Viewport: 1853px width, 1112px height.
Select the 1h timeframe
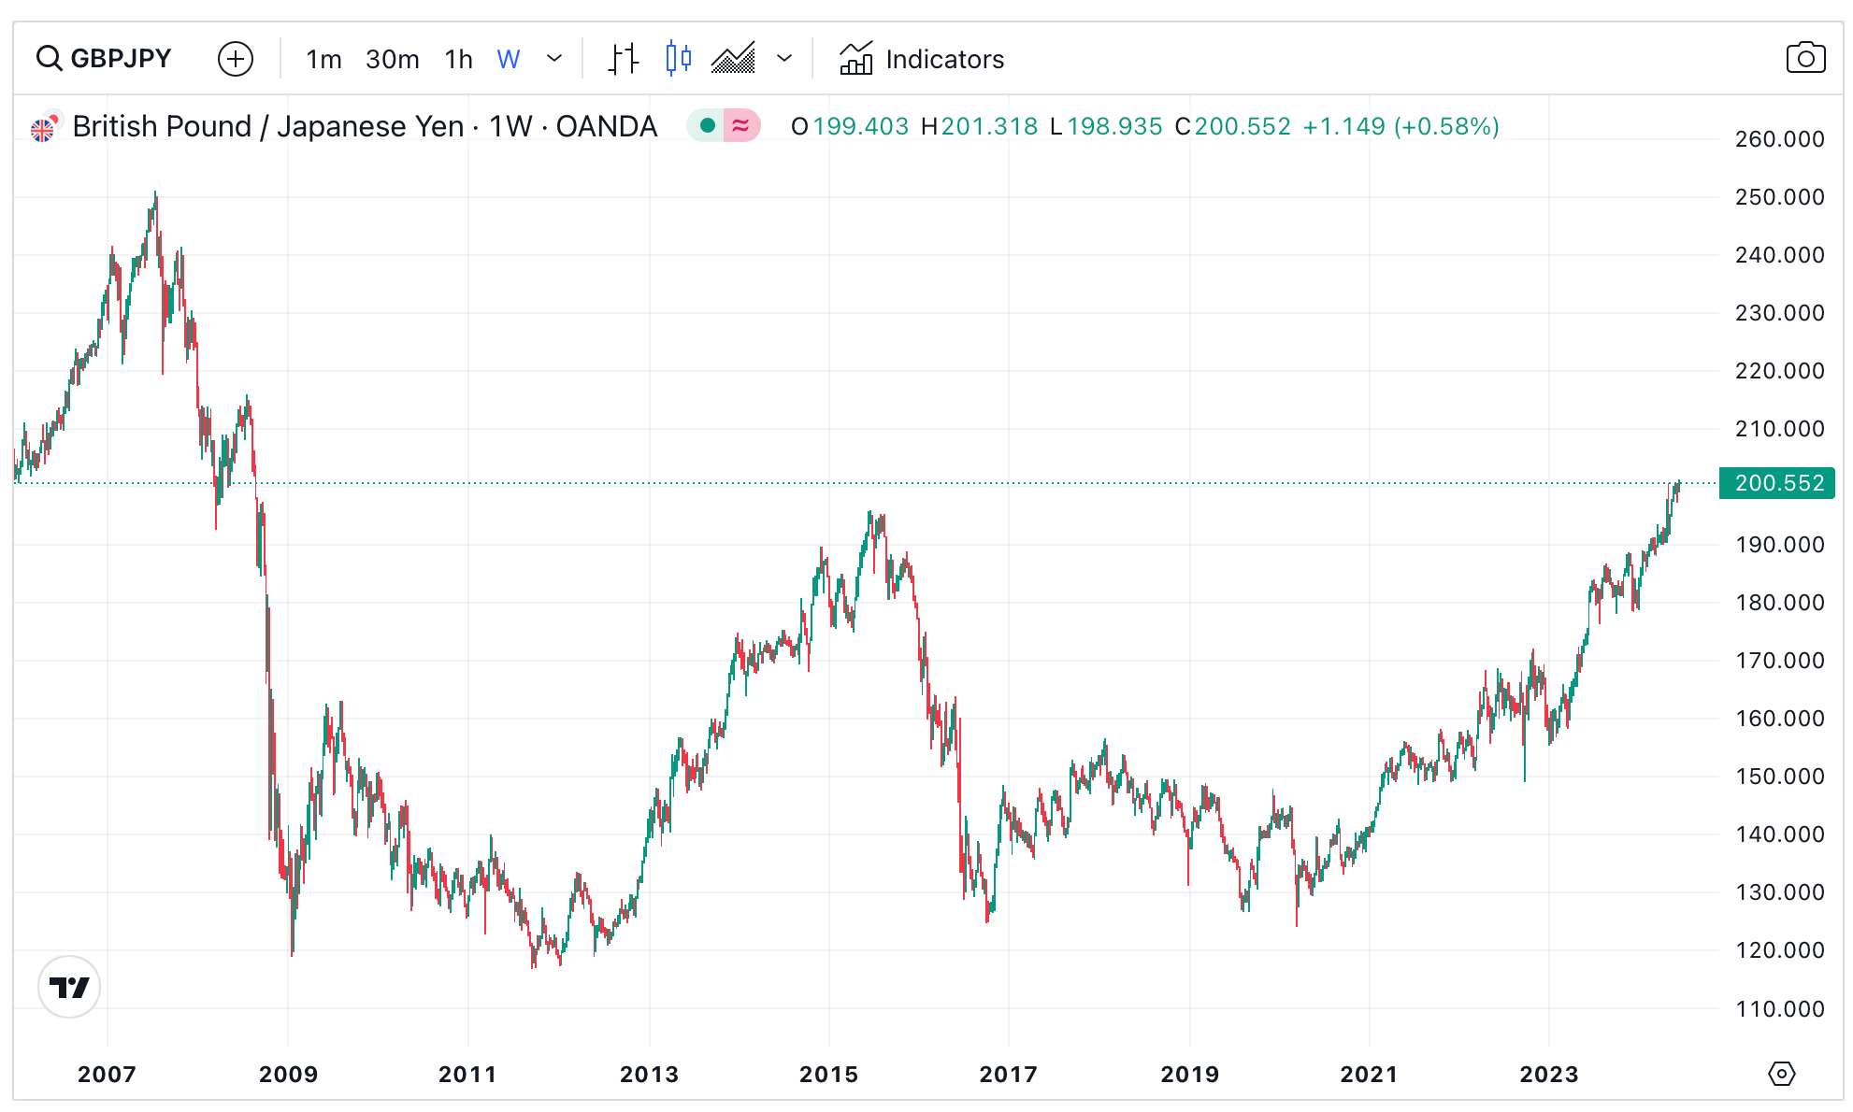(457, 58)
